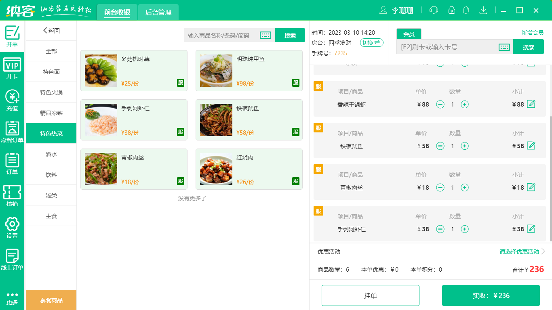Image resolution: width=552 pixels, height=310 pixels.
Task: Add 红烧肉 dish to the order
Action: [x=249, y=169]
